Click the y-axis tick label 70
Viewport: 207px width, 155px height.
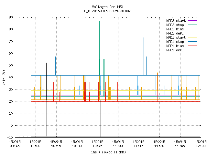[x=11, y=41]
